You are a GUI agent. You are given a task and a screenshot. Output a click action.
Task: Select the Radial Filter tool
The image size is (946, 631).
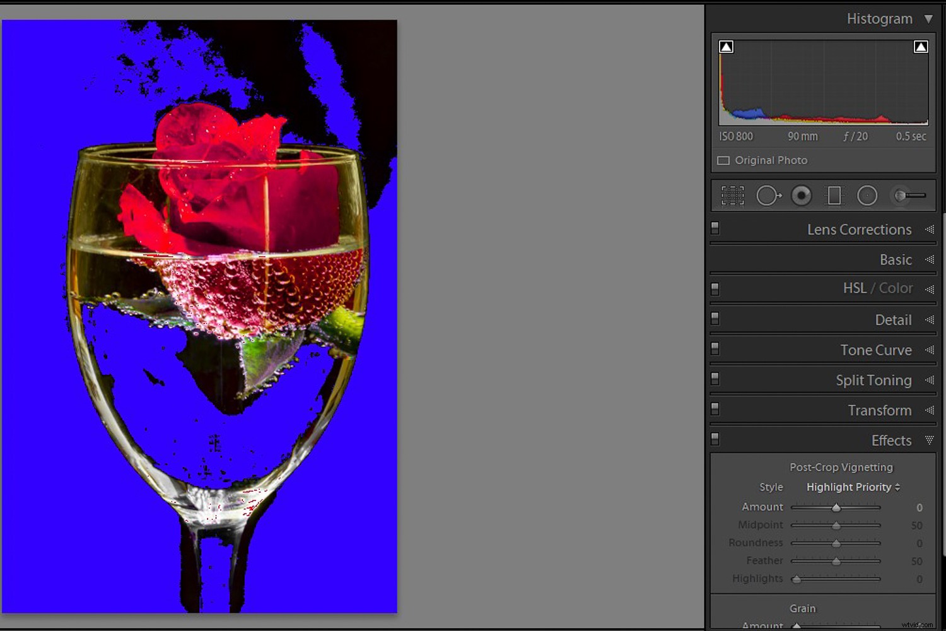point(867,196)
